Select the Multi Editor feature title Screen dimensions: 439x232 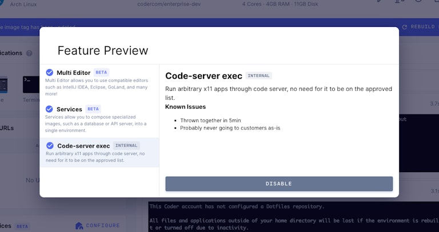[x=73, y=72]
